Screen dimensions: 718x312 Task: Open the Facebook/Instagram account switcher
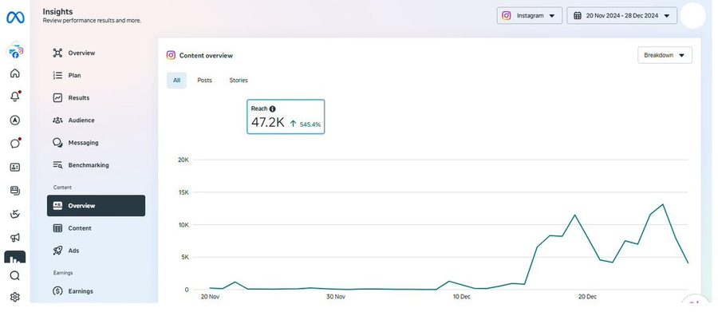[15, 50]
